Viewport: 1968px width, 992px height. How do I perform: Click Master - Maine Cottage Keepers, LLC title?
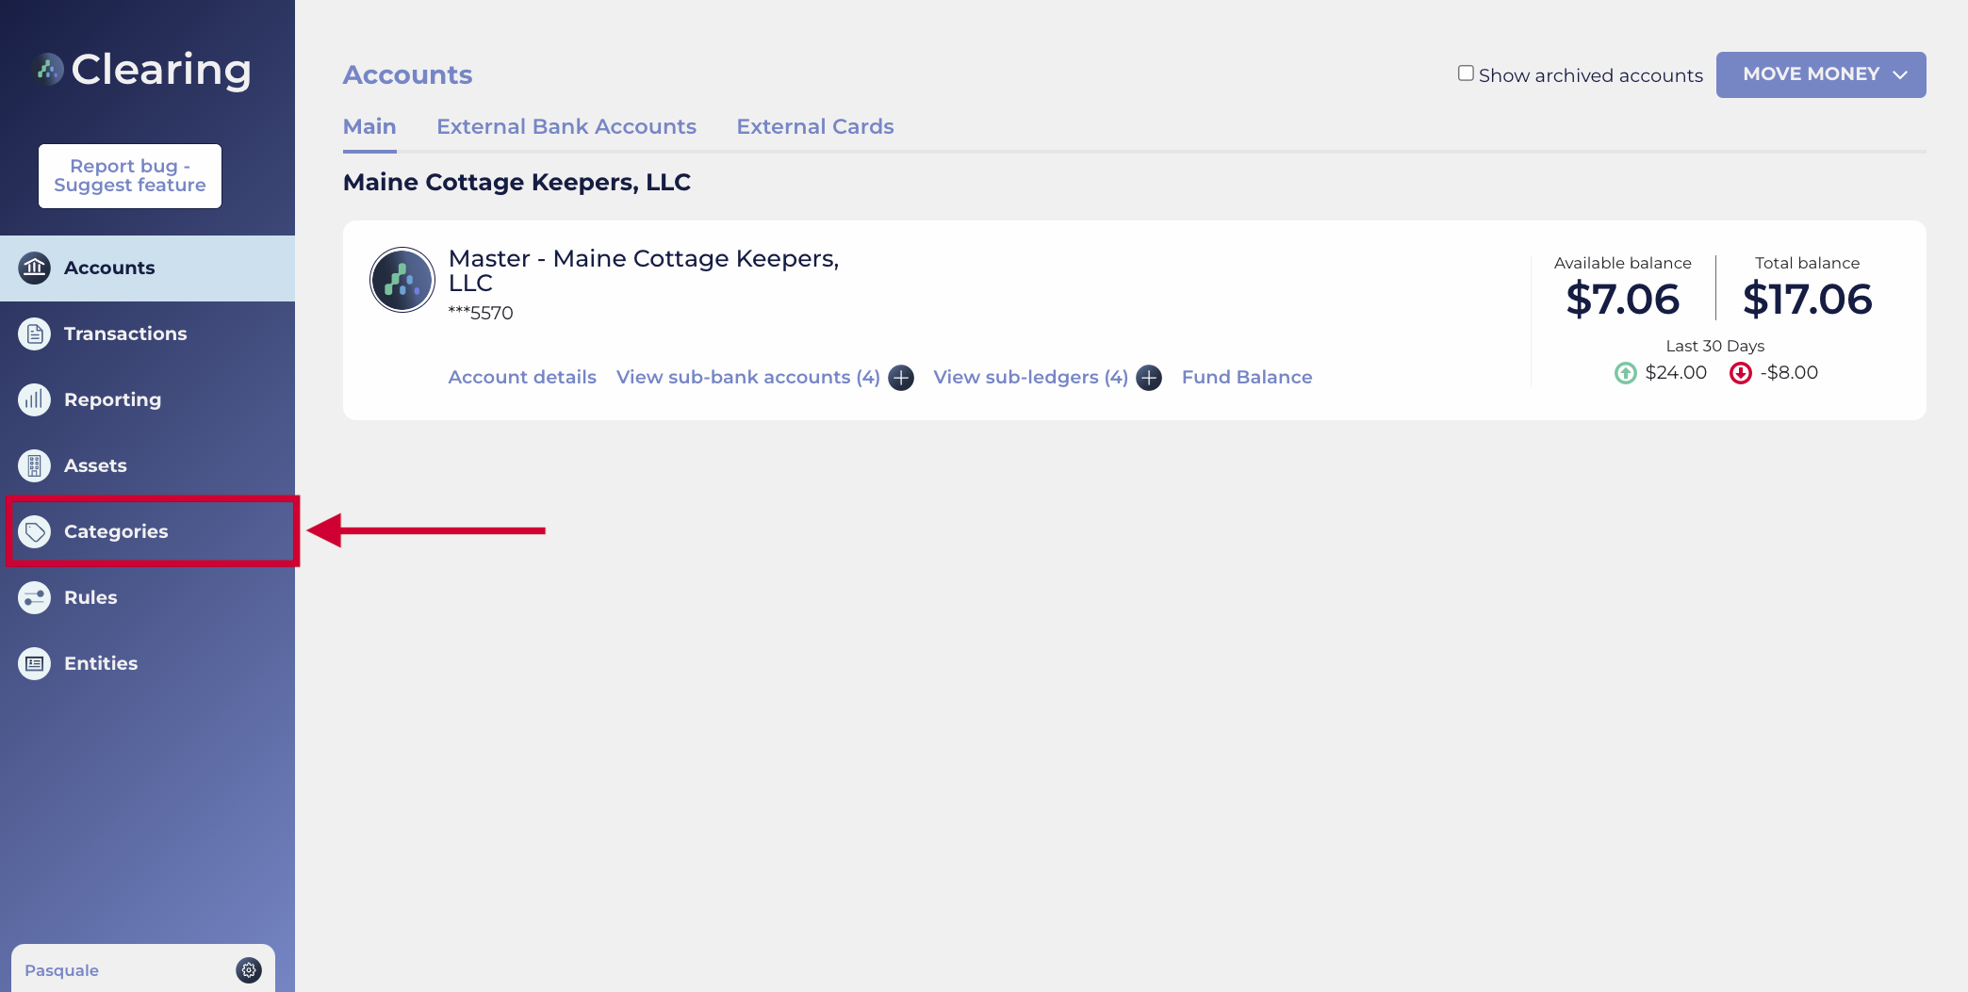(x=644, y=270)
